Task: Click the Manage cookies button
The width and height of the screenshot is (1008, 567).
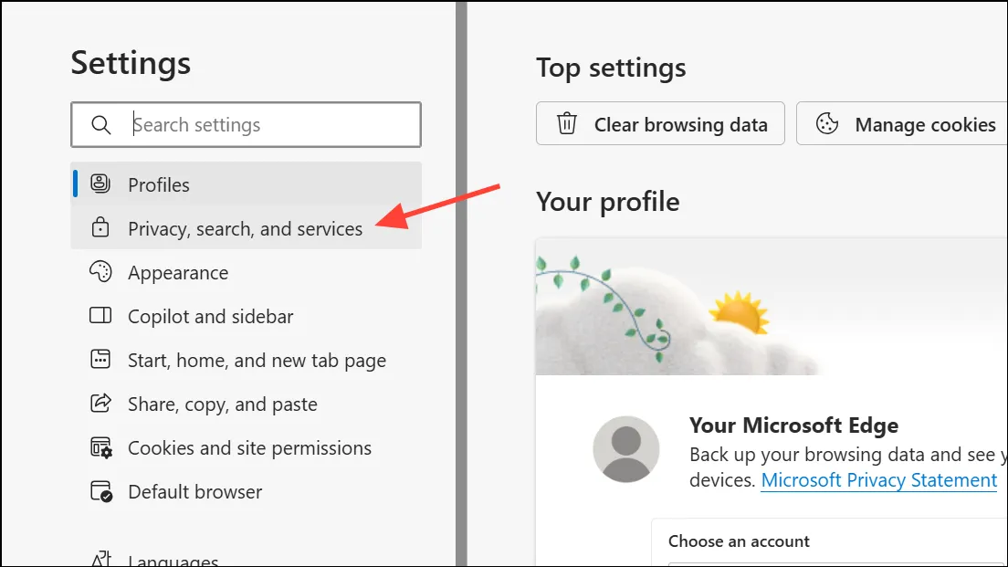Action: pyautogui.click(x=902, y=123)
